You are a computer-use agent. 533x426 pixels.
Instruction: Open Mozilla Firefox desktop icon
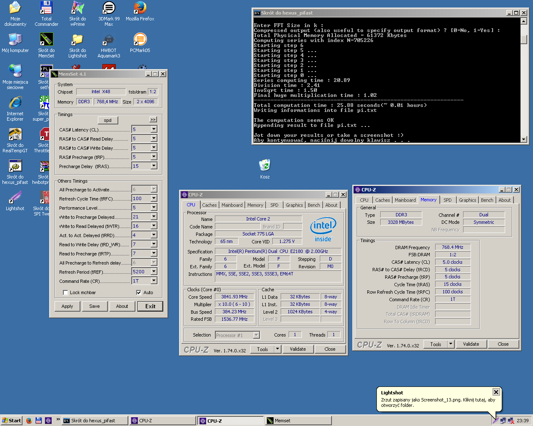pos(140,11)
